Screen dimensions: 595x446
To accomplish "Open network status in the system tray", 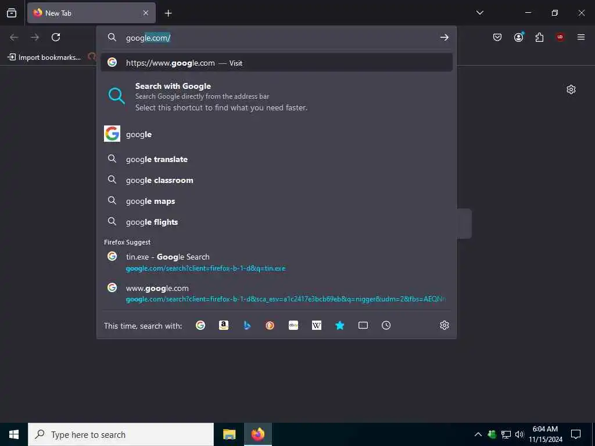I will pos(506,434).
